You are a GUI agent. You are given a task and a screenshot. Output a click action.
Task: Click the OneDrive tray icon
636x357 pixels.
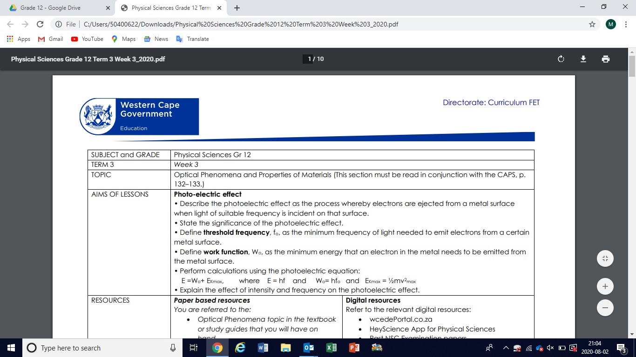click(x=540, y=348)
